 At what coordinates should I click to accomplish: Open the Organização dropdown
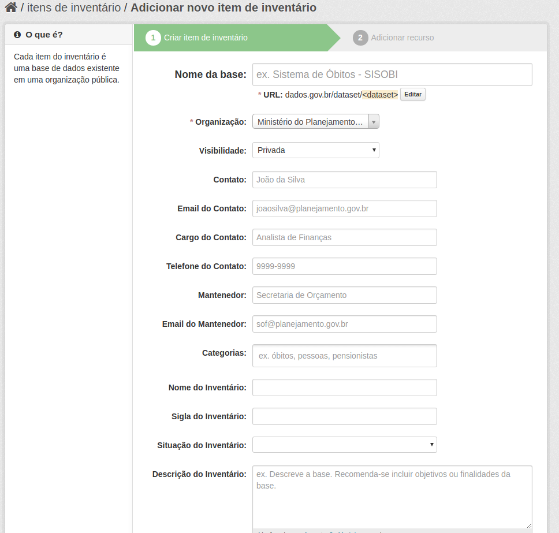pyautogui.click(x=315, y=122)
